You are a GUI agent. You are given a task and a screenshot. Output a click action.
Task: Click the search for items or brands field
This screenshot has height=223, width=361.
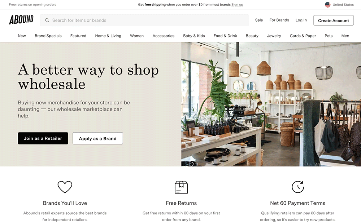click(x=144, y=20)
